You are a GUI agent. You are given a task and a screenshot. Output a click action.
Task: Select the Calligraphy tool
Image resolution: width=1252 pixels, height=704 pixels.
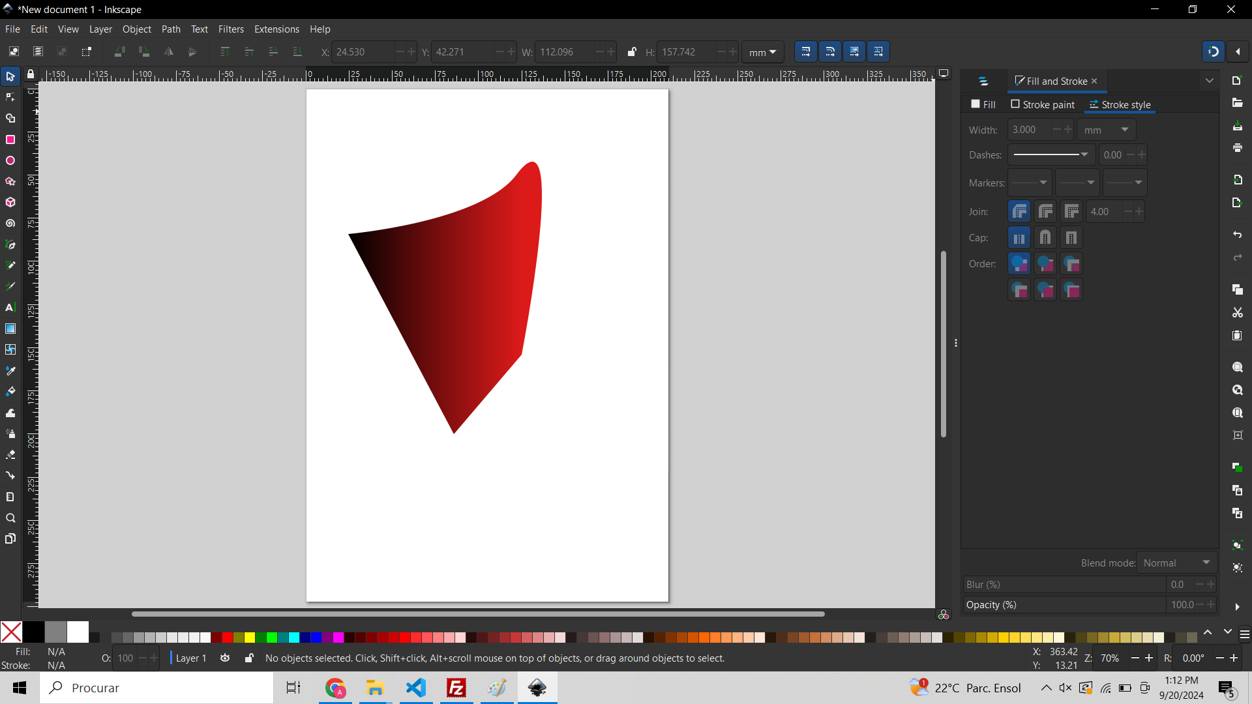(10, 286)
